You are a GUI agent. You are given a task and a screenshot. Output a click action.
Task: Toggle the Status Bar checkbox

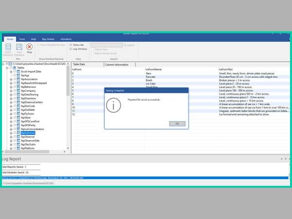tap(71, 45)
